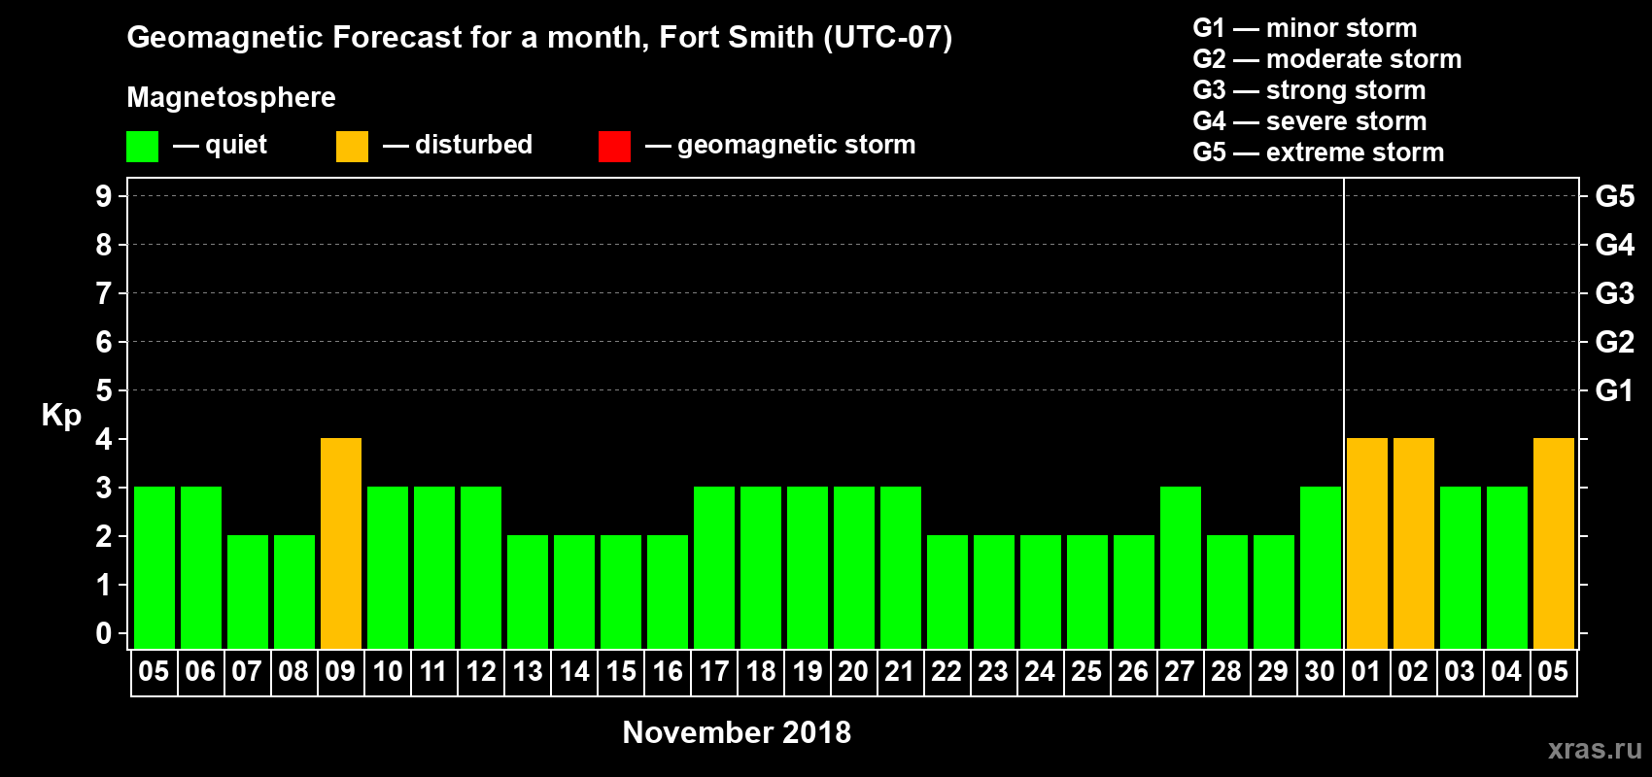Screen dimensions: 1652x777
Task: Click the G1 label on right axis
Action: [1614, 390]
